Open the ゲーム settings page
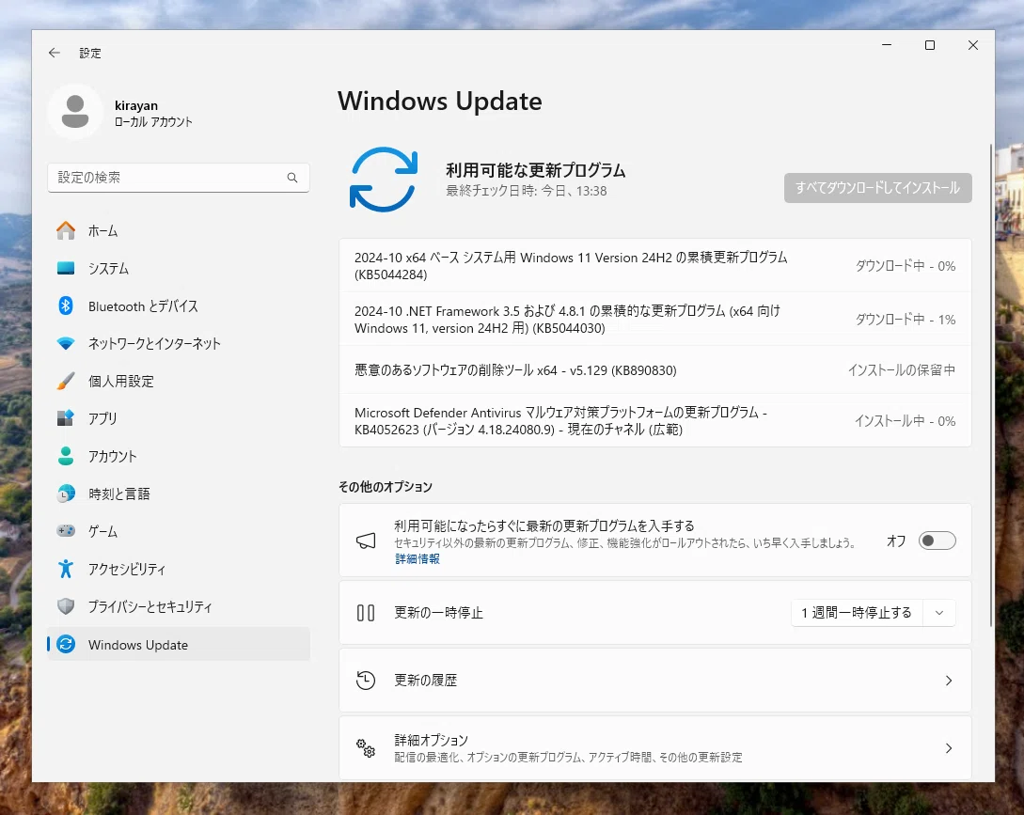The image size is (1024, 815). pyautogui.click(x=179, y=531)
